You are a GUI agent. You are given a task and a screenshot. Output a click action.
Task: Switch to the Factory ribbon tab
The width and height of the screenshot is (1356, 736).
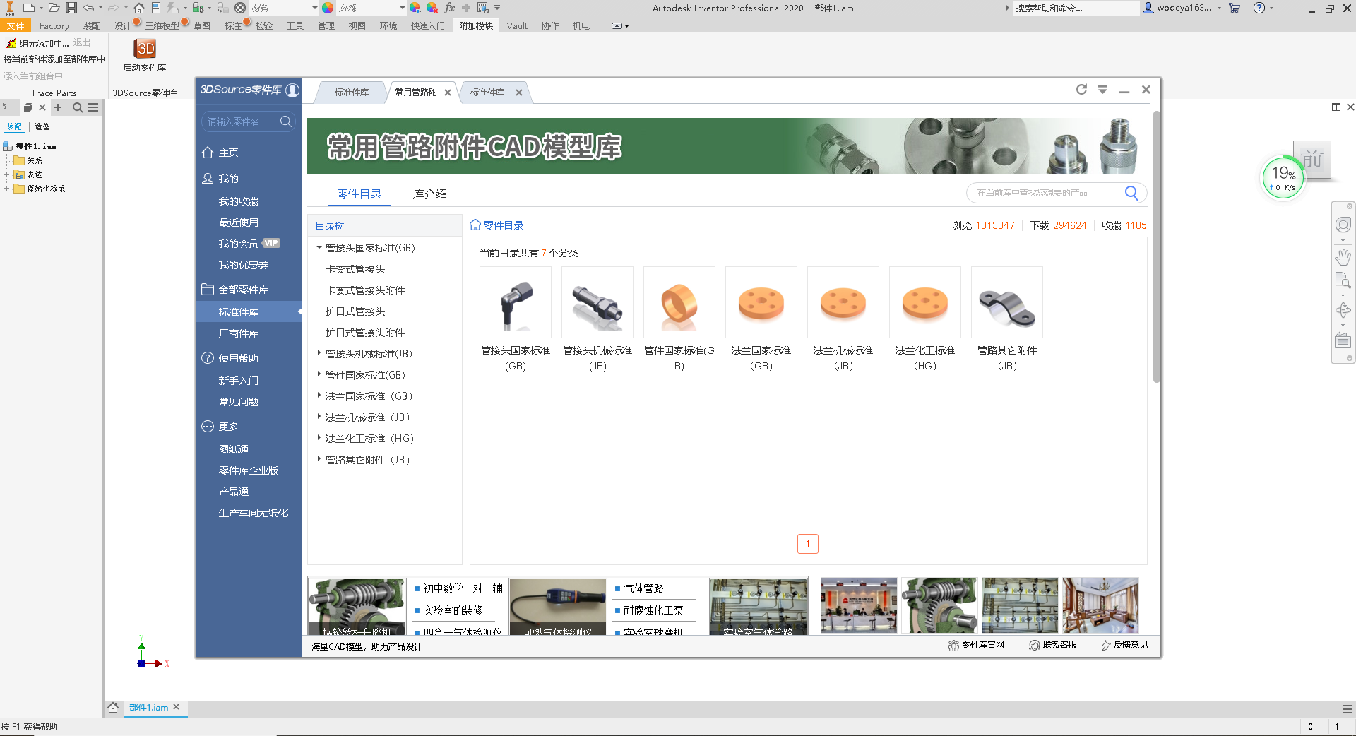[54, 25]
